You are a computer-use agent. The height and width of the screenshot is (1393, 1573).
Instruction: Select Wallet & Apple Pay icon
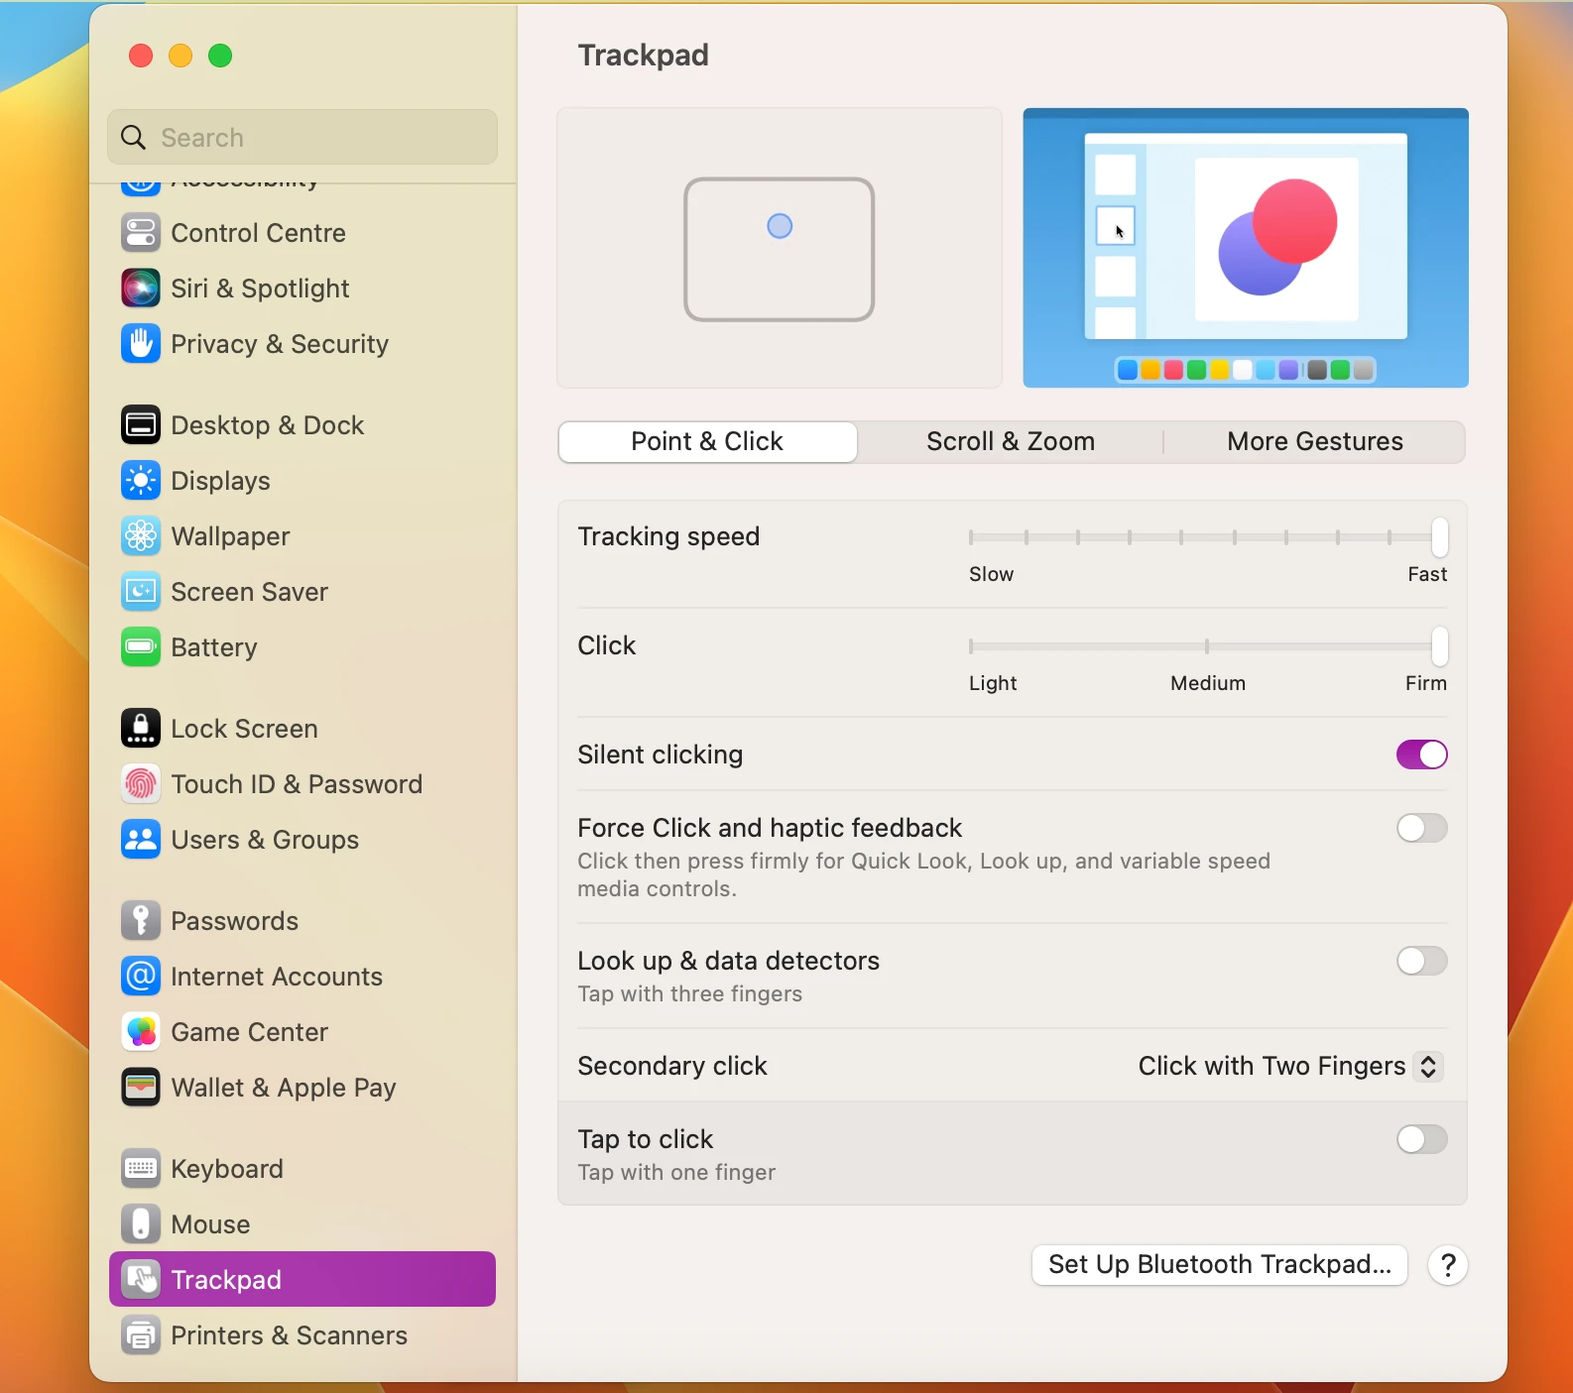click(x=140, y=1088)
